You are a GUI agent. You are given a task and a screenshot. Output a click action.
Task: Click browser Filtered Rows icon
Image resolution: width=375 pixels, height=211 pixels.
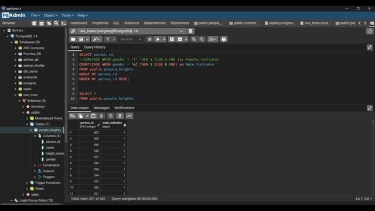click(x=49, y=23)
